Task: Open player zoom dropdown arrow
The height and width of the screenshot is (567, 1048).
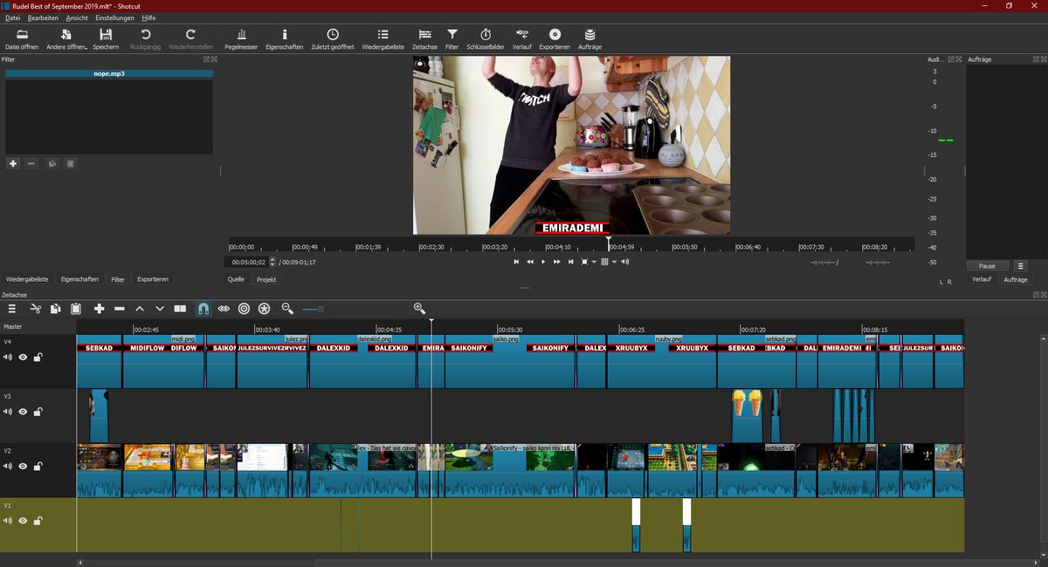Action: pos(595,262)
